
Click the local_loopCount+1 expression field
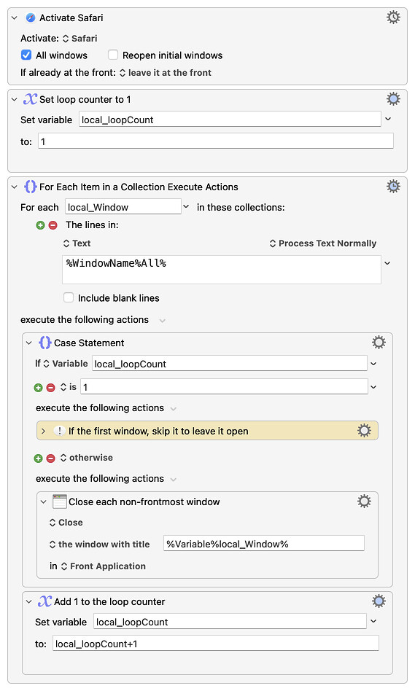coord(216,644)
